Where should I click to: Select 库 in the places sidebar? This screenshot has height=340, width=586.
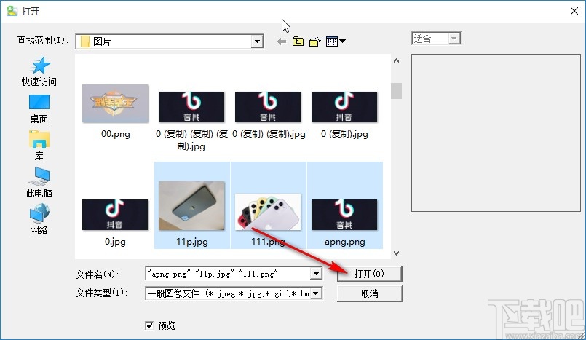coord(39,146)
